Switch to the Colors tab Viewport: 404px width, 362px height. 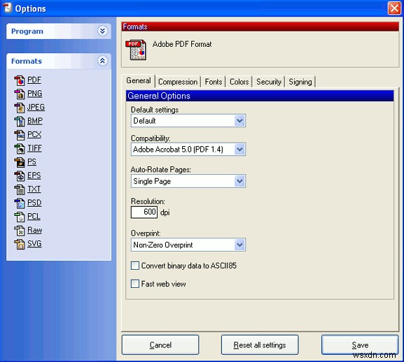point(239,82)
